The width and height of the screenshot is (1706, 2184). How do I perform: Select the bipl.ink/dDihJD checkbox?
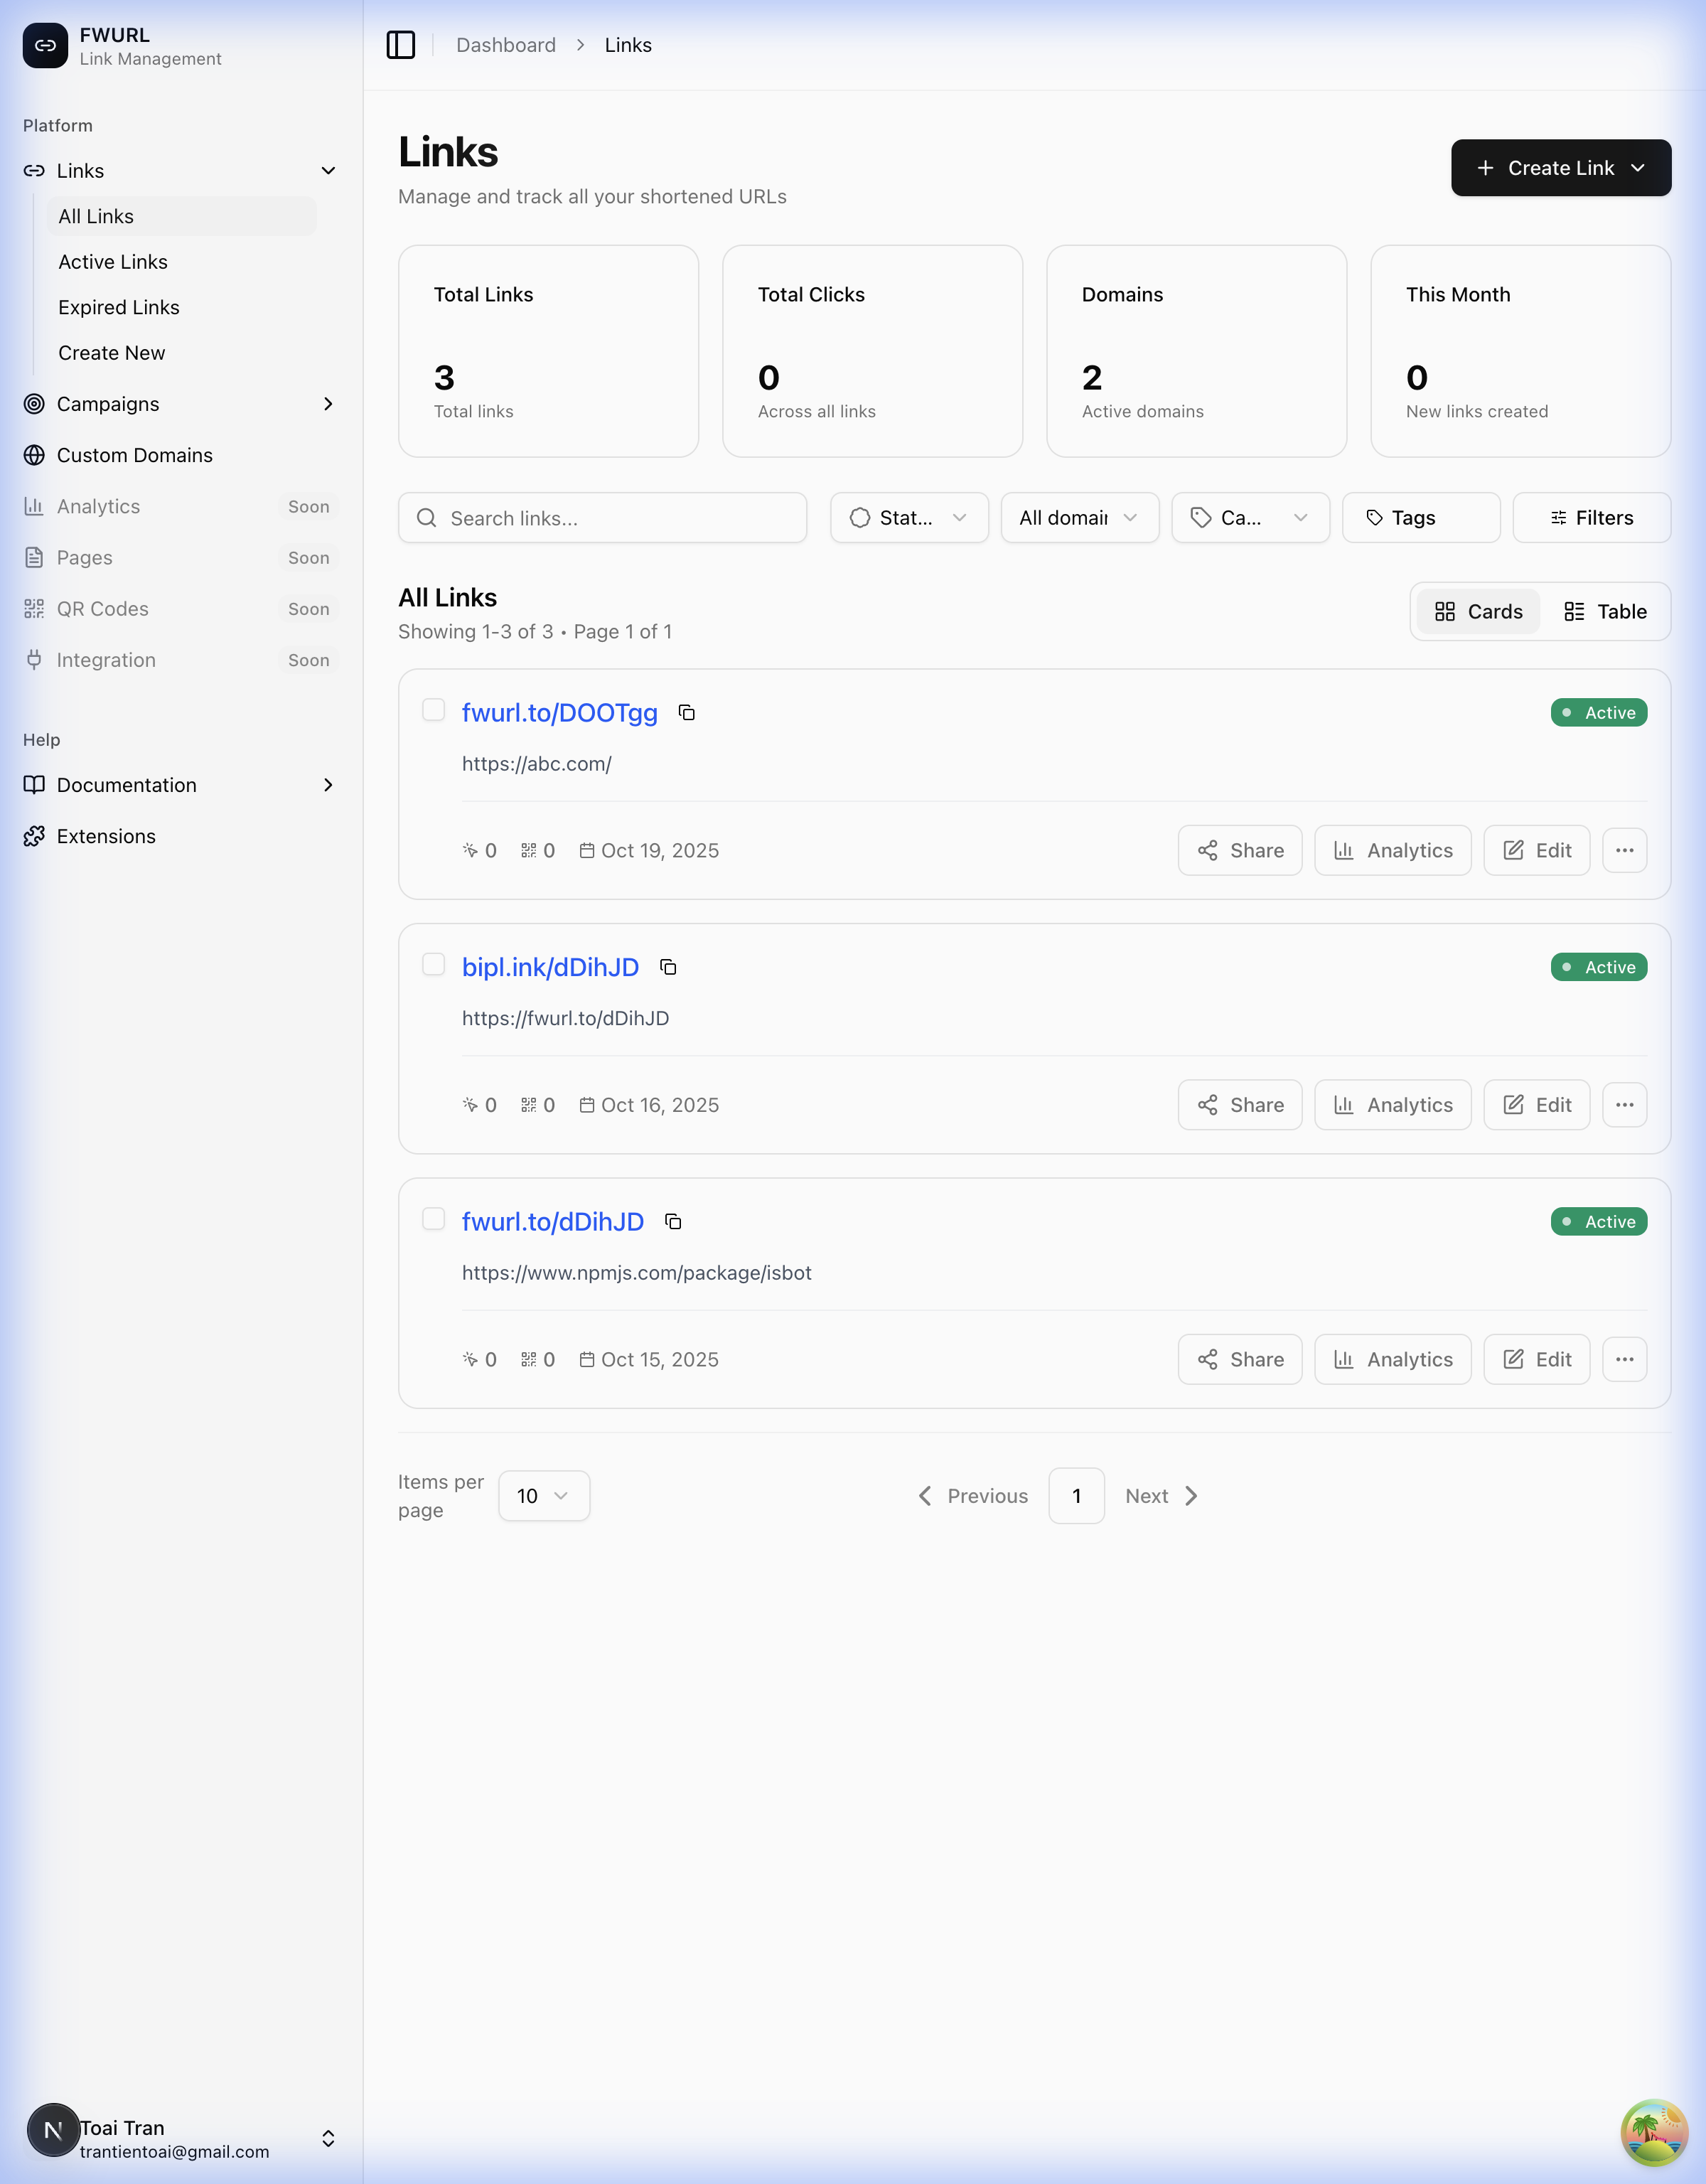coord(434,963)
